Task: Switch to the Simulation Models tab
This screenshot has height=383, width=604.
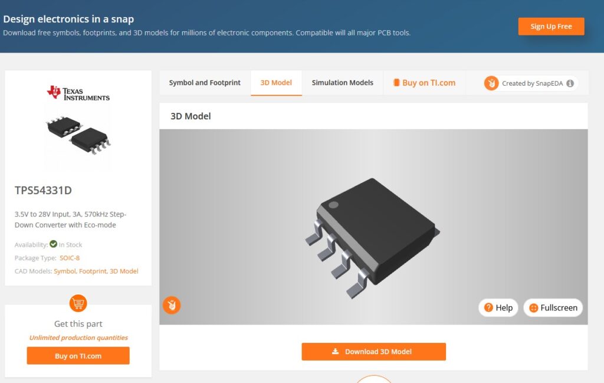Action: click(343, 83)
